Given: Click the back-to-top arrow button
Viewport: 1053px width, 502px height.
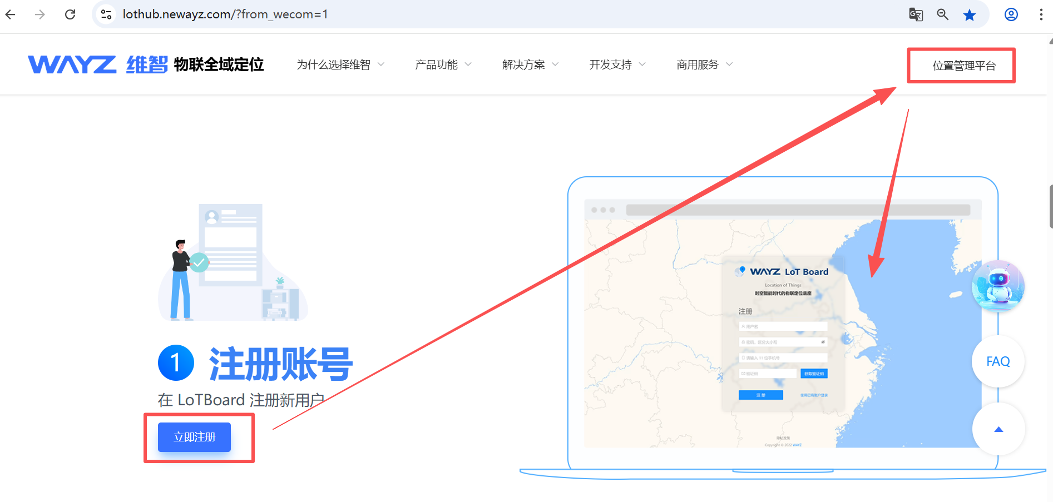Looking at the screenshot, I should [x=998, y=429].
